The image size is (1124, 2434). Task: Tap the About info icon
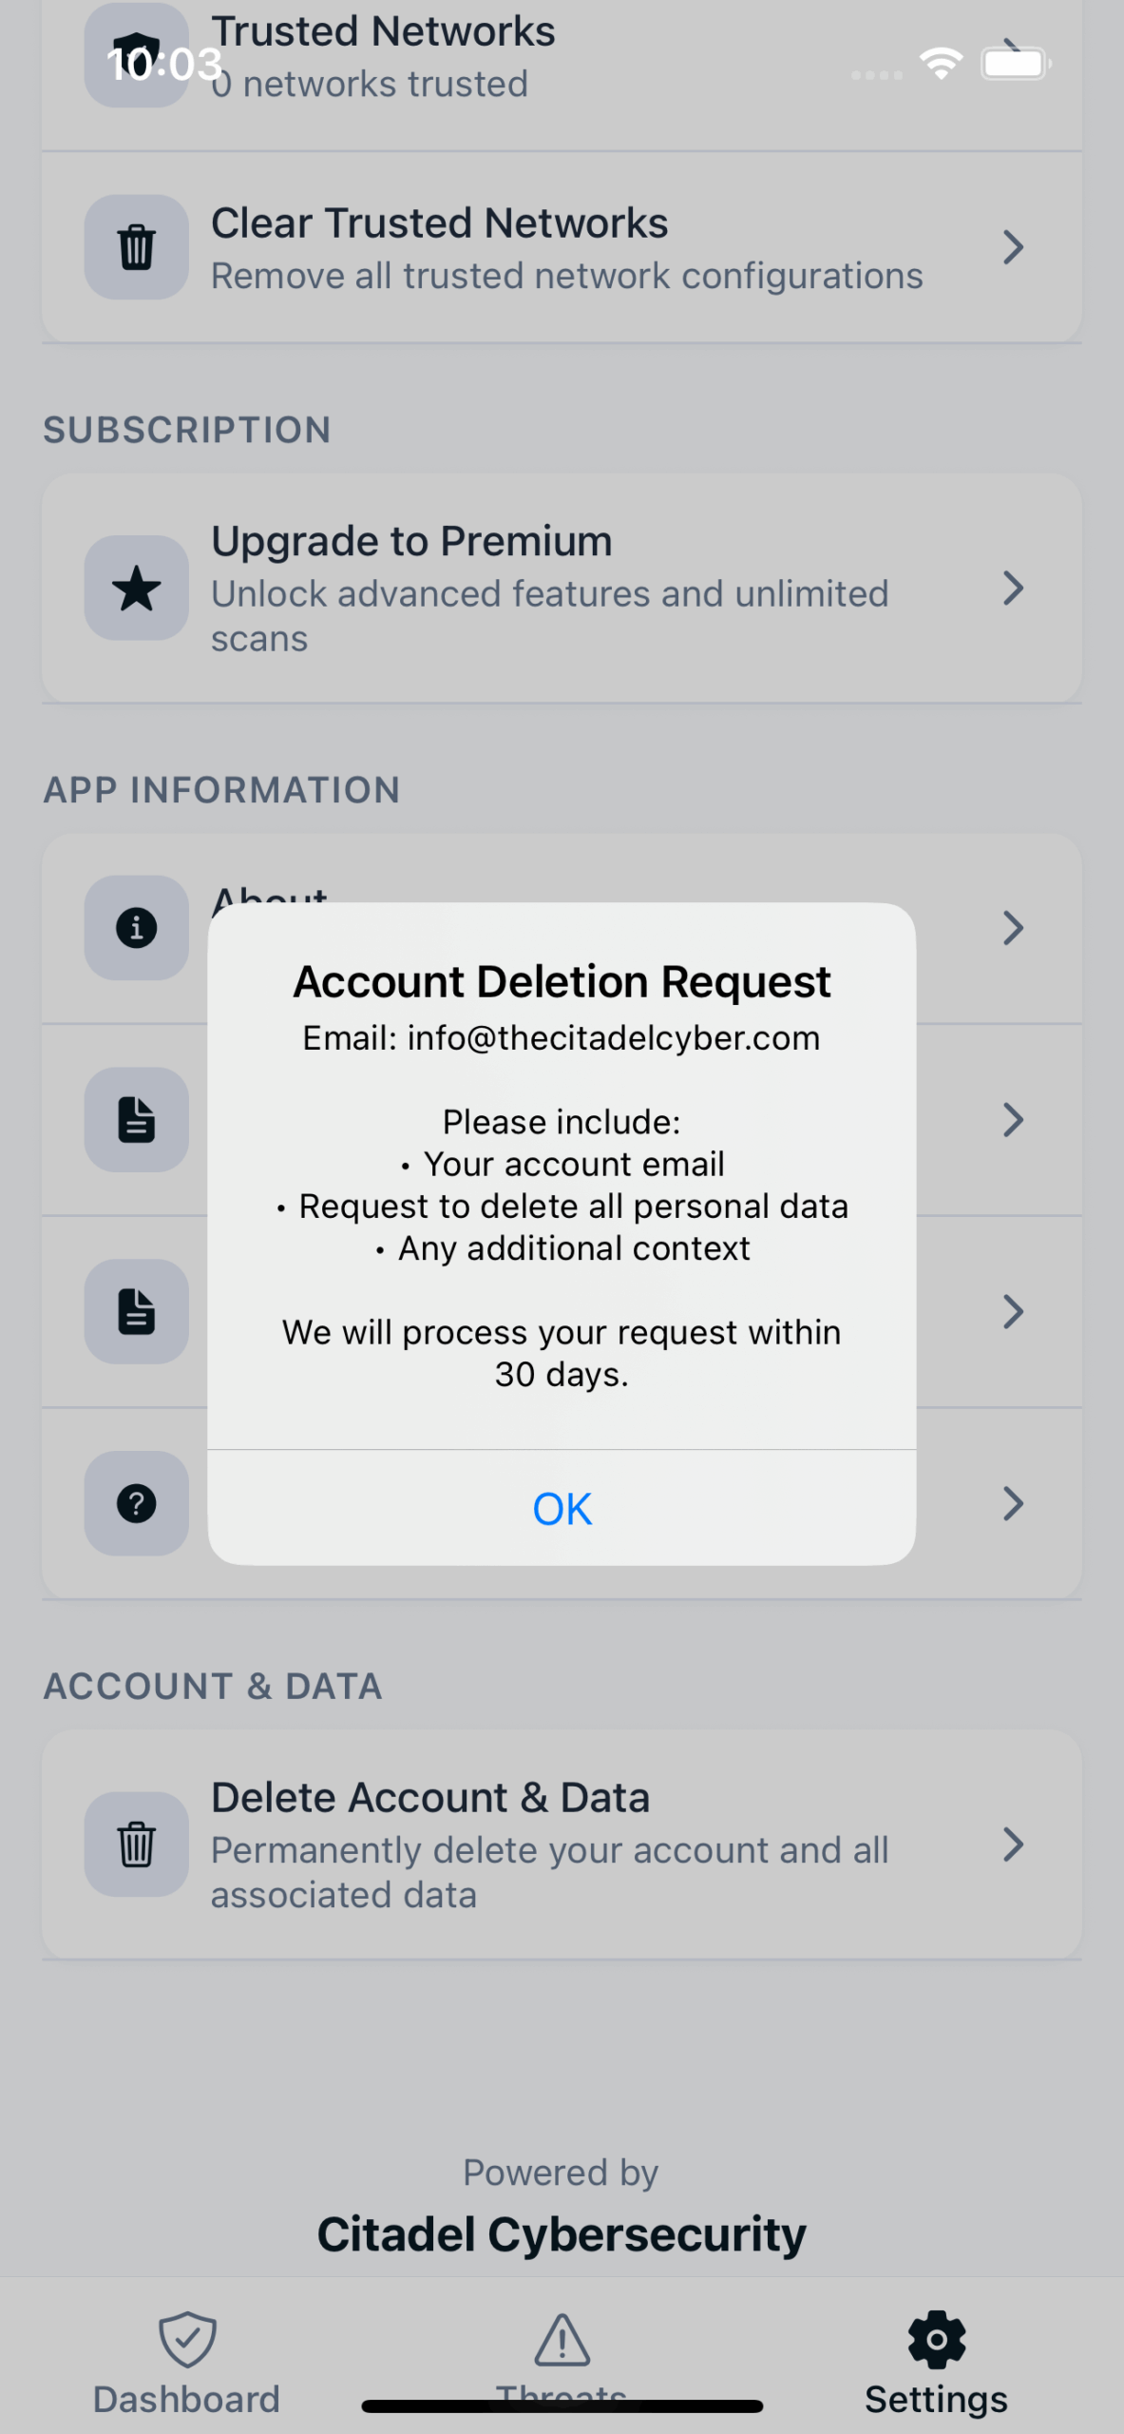tap(136, 927)
